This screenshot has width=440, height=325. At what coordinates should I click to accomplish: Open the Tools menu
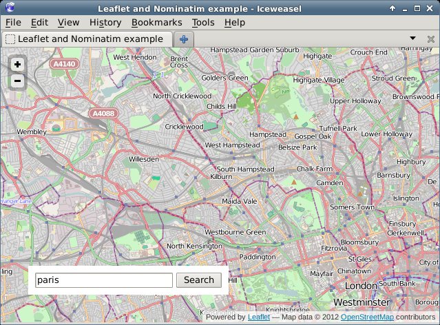coord(203,22)
